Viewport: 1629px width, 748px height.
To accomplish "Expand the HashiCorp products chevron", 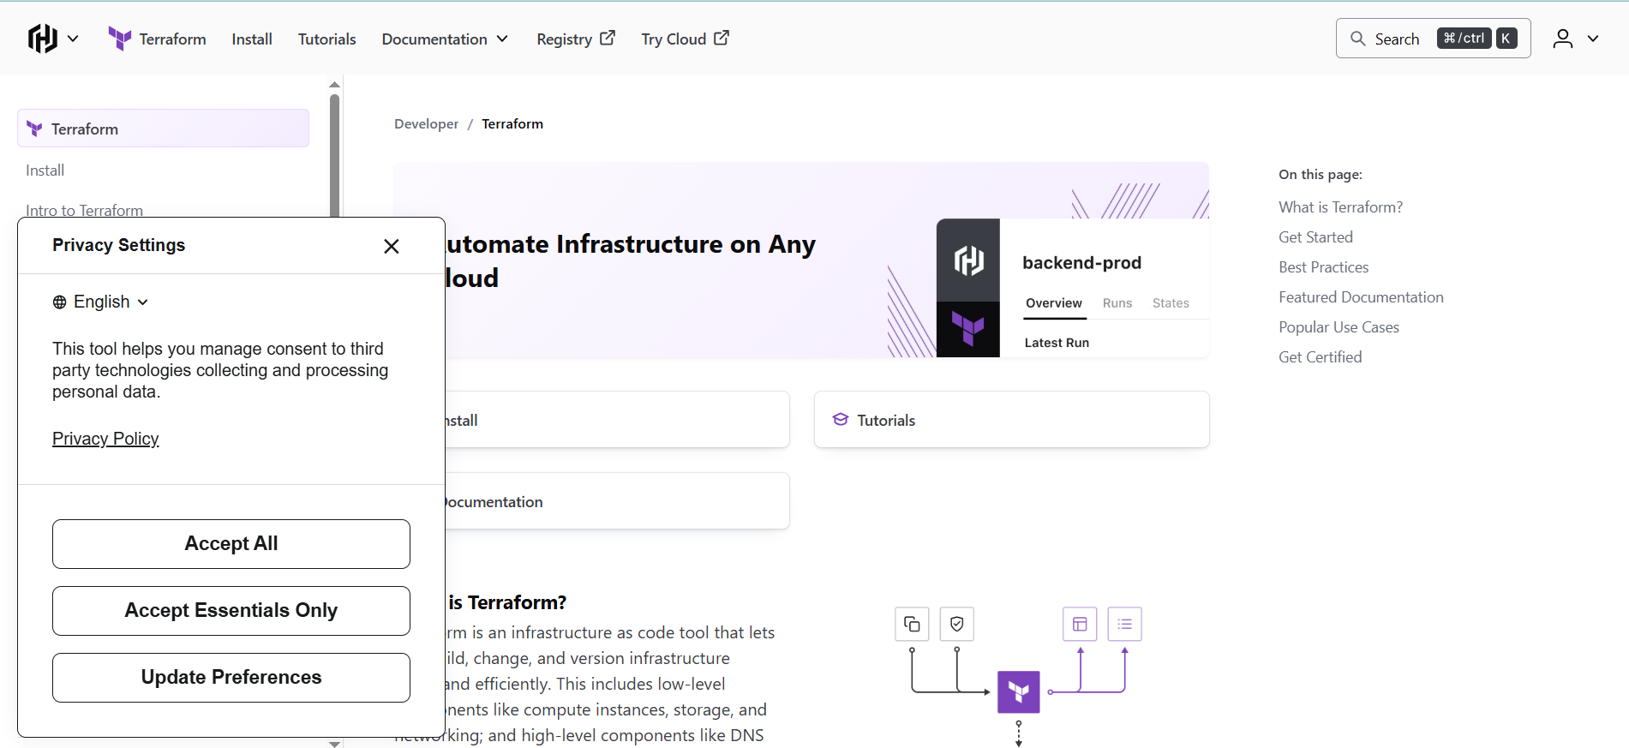I will [73, 39].
